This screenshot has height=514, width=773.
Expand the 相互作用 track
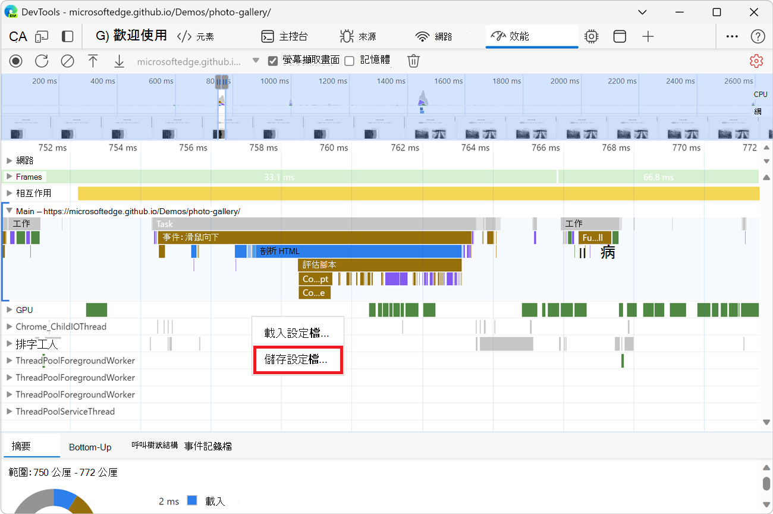tap(9, 193)
